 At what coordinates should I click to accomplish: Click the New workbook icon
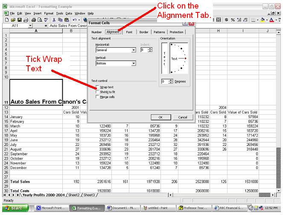point(7,20)
